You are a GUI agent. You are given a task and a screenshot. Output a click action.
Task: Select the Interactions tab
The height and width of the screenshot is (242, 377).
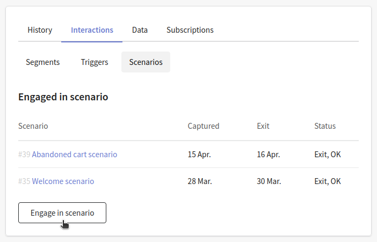coord(92,30)
